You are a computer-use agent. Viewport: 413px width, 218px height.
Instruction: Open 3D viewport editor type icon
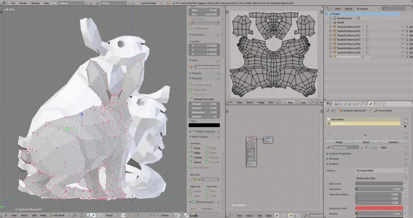pyautogui.click(x=4, y=215)
